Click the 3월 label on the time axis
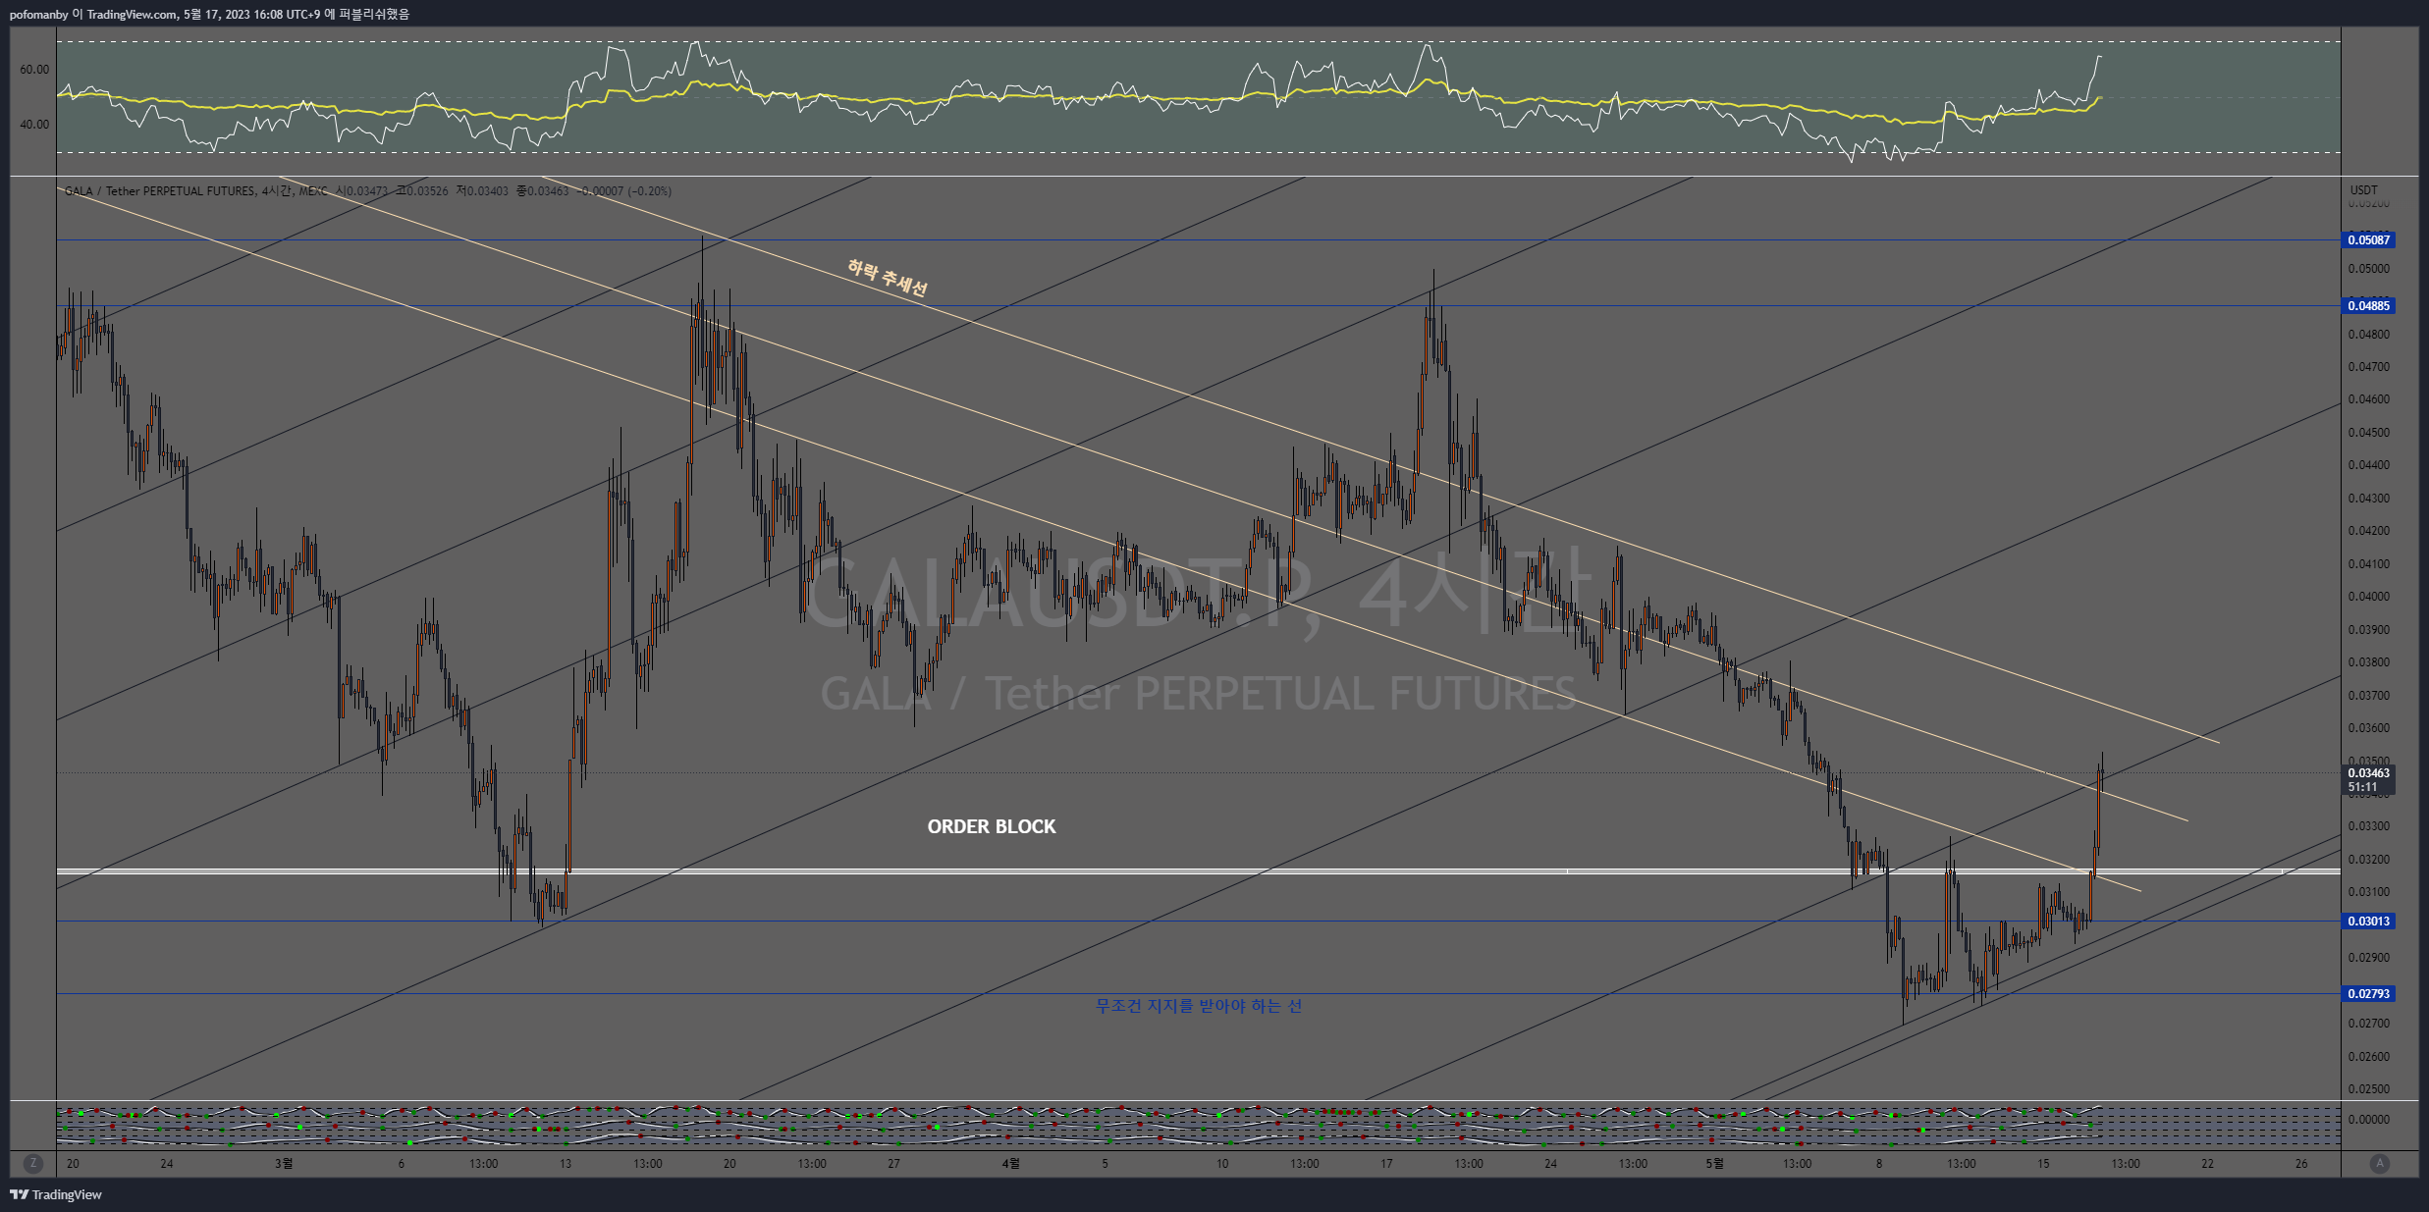The height and width of the screenshot is (1212, 2429). (x=283, y=1164)
